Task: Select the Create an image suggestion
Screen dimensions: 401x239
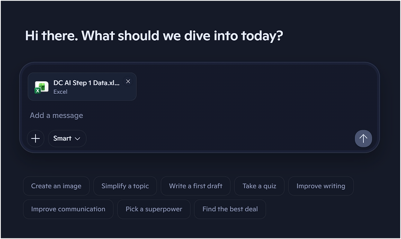Action: click(x=56, y=186)
